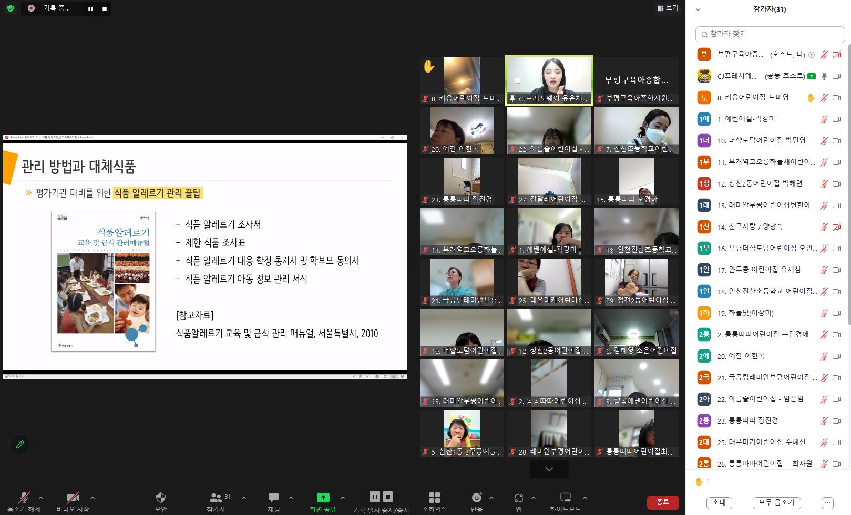Toggle the 참가자 participants panel

(x=217, y=502)
